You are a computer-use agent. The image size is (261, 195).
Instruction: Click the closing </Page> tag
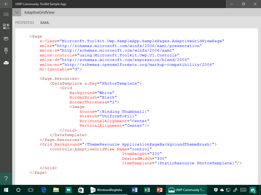38,173
